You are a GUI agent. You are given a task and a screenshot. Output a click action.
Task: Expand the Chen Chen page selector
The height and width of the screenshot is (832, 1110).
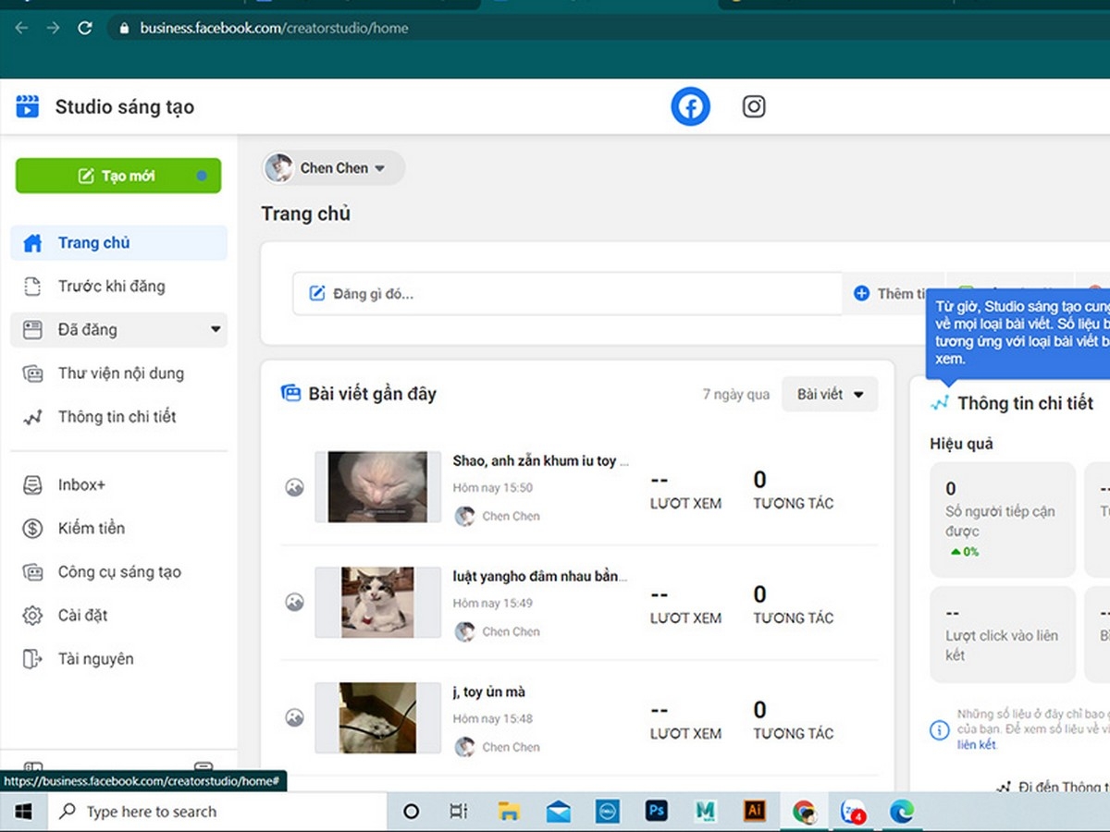pos(333,168)
